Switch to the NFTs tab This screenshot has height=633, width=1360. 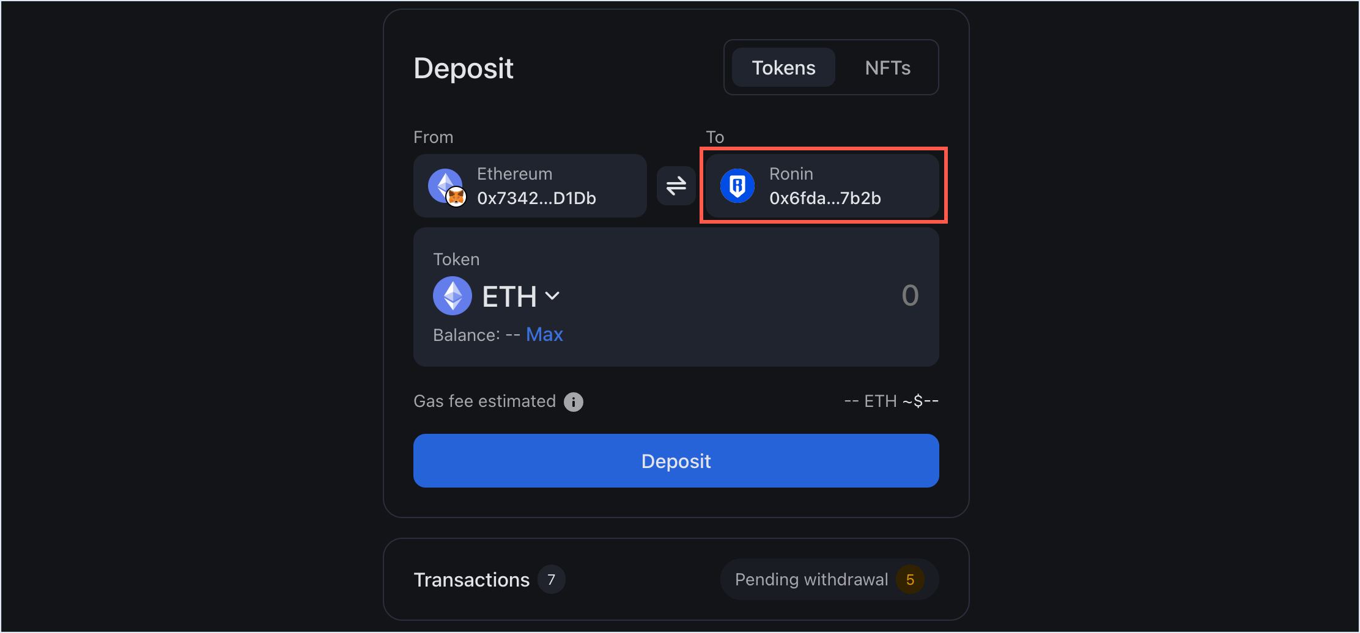pos(887,67)
